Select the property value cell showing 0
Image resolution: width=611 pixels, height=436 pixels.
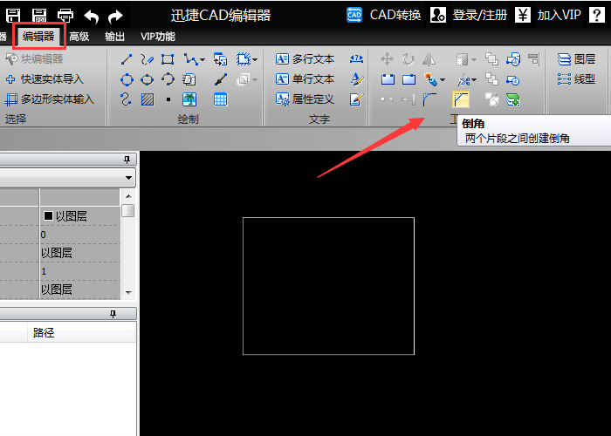(80, 235)
